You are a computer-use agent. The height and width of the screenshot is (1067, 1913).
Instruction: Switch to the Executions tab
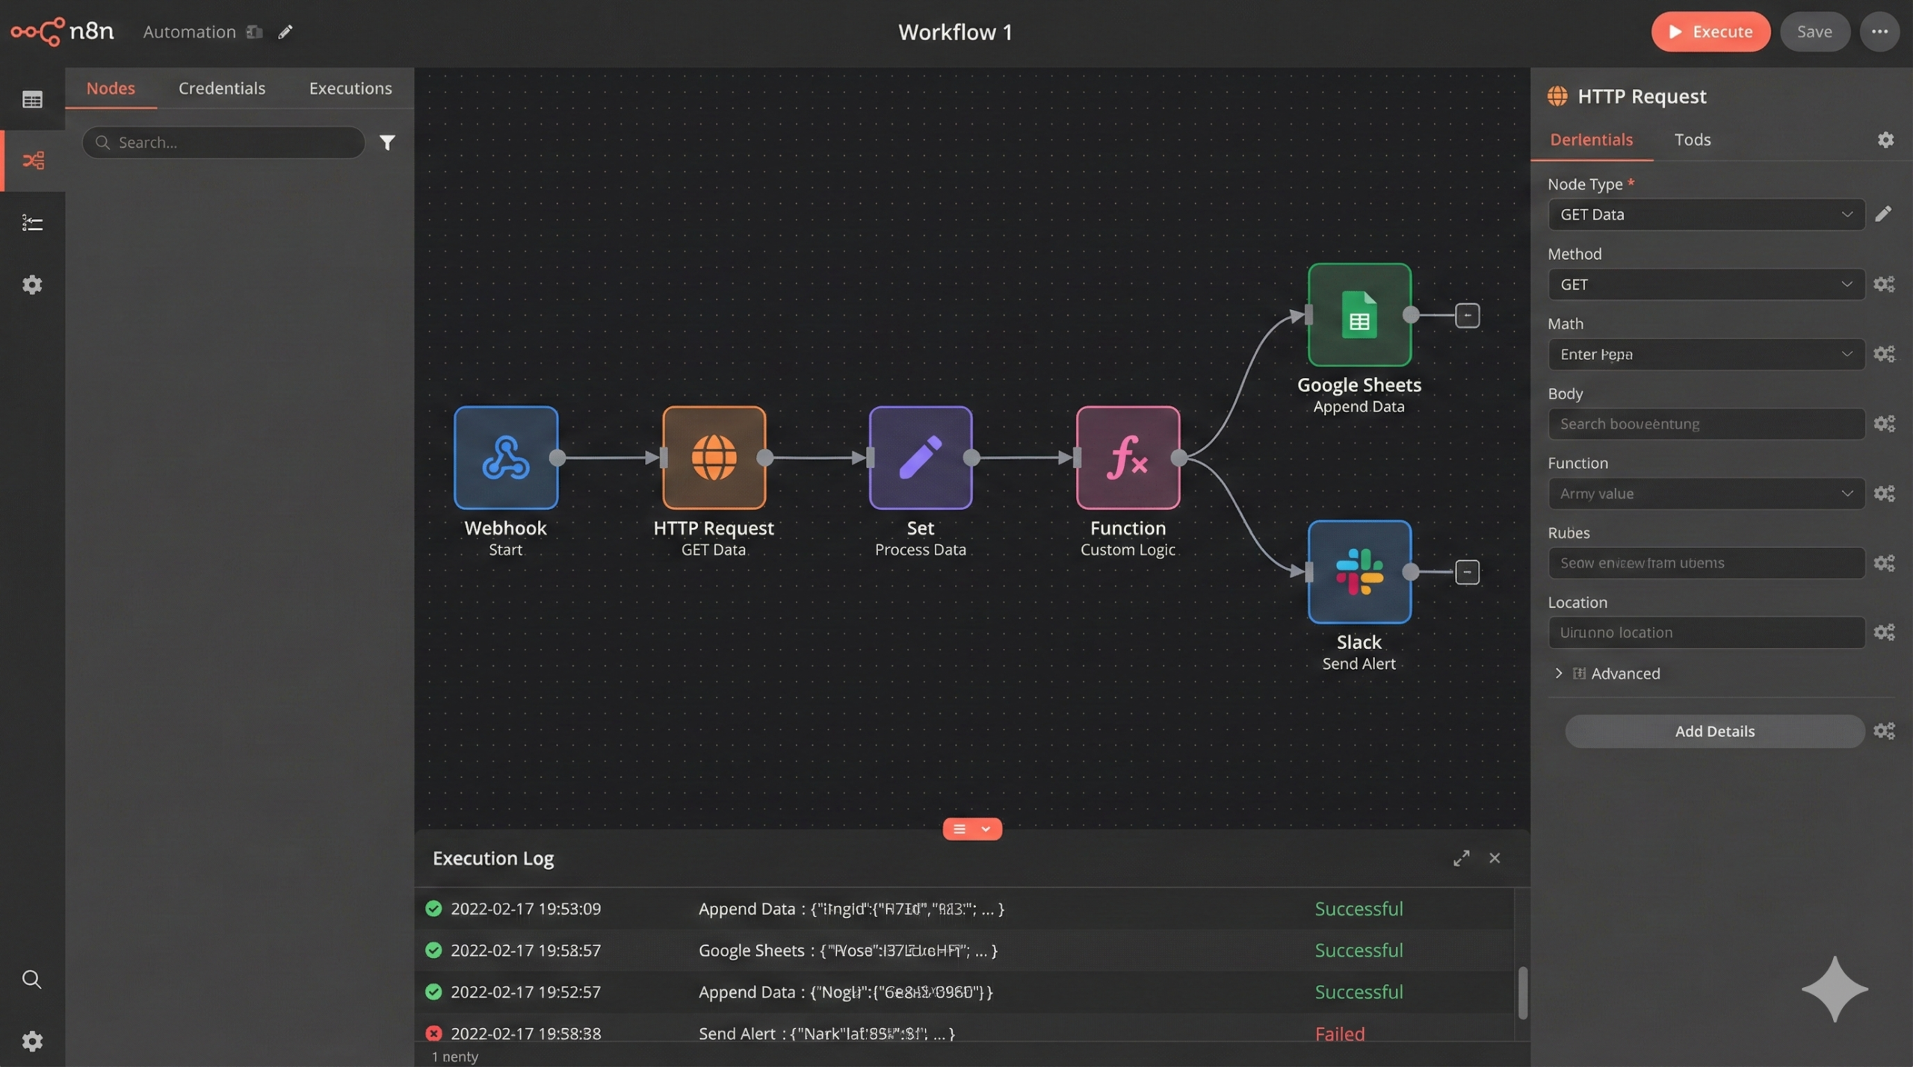350,88
